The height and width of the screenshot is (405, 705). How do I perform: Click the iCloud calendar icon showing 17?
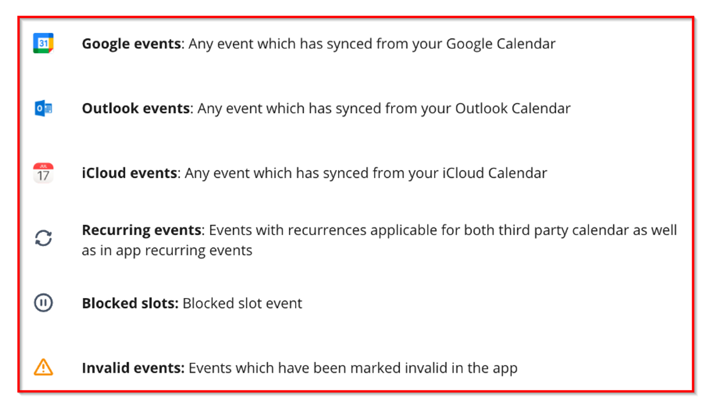pos(43,173)
